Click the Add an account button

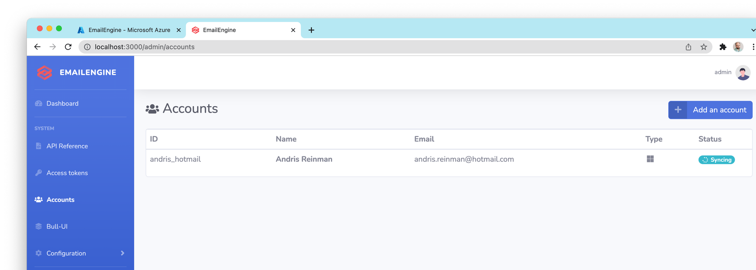tap(710, 110)
